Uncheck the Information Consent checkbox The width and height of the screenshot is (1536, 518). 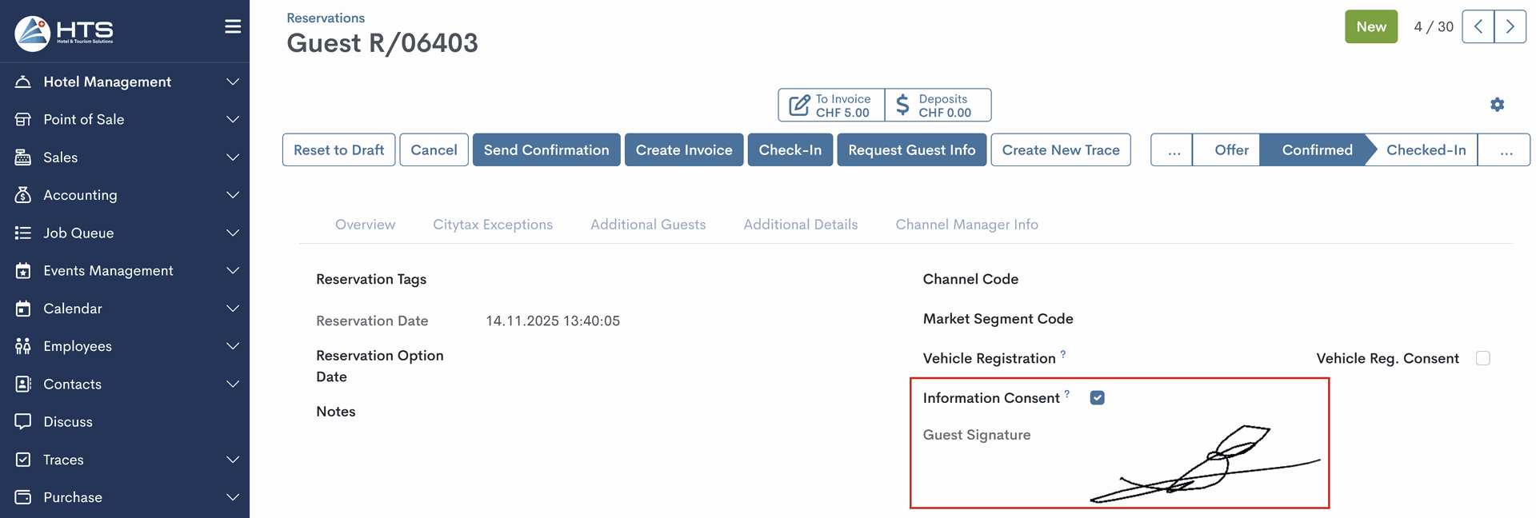point(1097,398)
